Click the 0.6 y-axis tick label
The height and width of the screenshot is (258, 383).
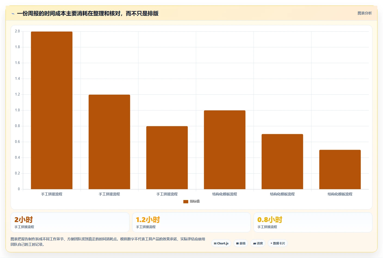(x=17, y=142)
